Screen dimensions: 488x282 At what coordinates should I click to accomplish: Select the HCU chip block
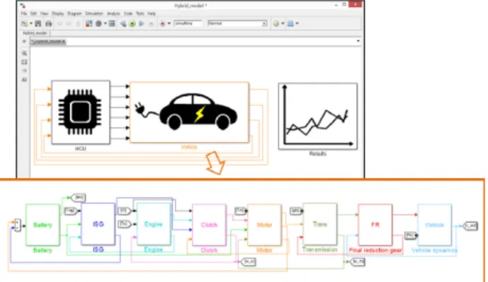(x=81, y=112)
